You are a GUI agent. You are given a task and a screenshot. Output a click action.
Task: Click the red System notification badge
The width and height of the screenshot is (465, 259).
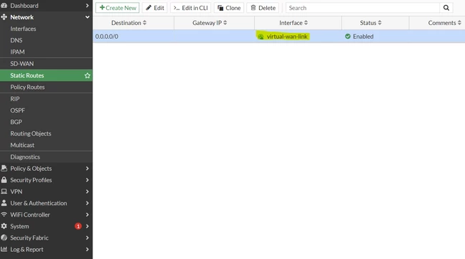tap(78, 227)
